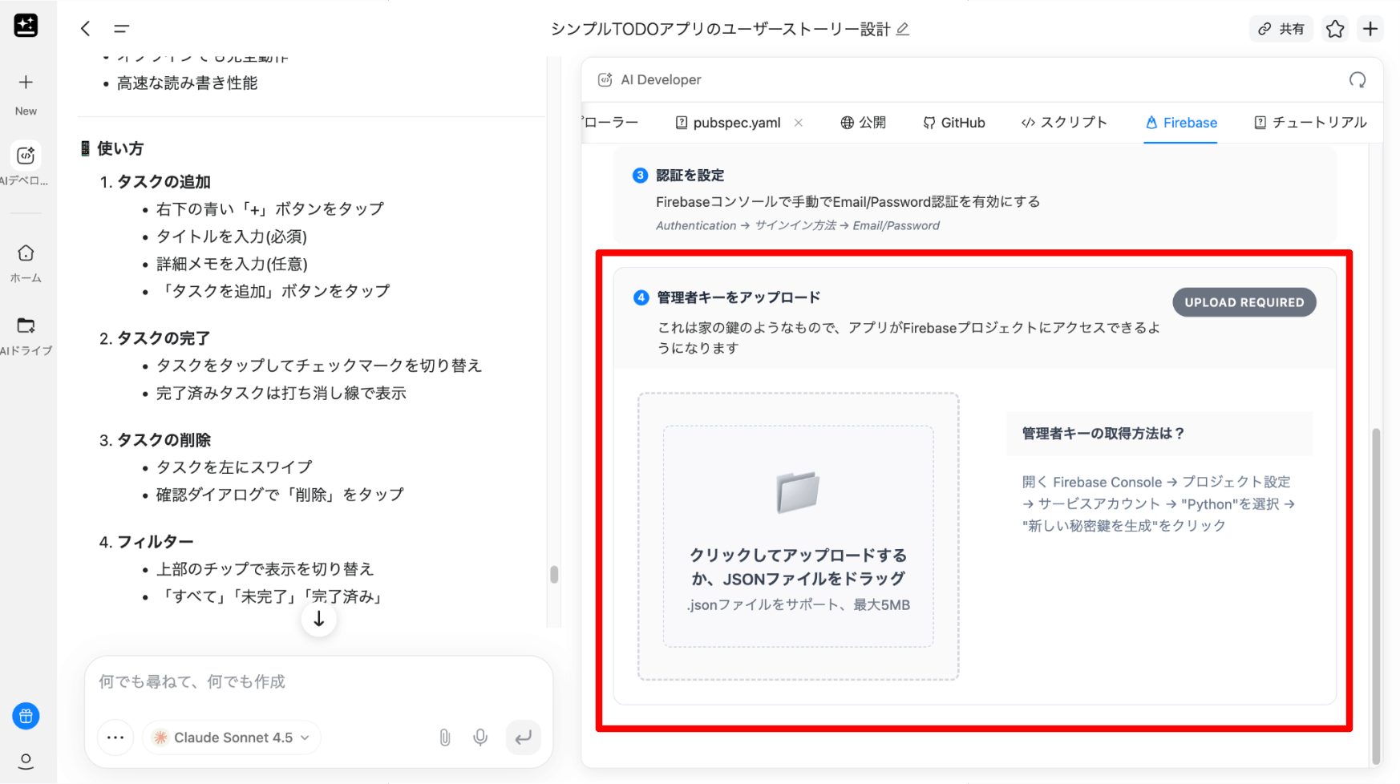Viewport: 1400px width, 784px height.
Task: Click the New plus icon in sidebar
Action: [26, 83]
